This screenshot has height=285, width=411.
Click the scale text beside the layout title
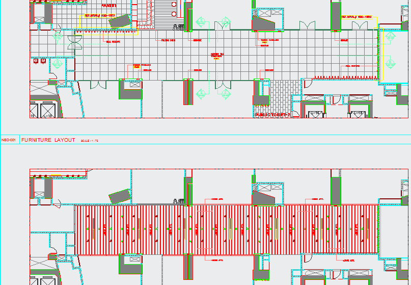click(90, 140)
